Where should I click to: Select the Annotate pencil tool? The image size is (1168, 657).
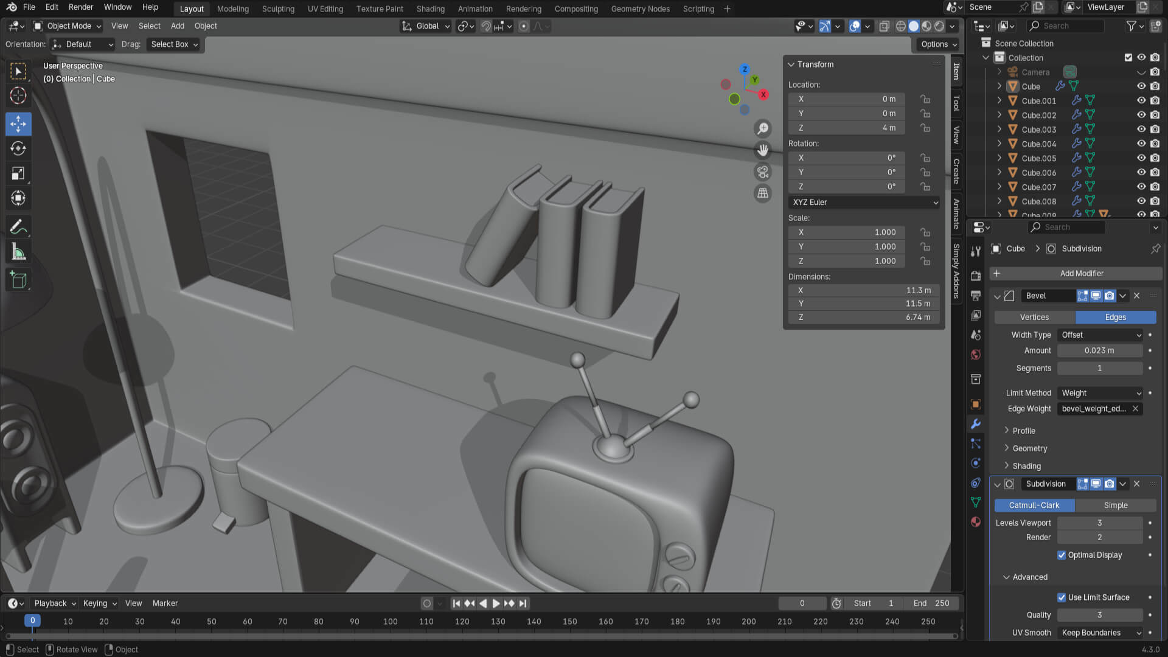(x=18, y=227)
